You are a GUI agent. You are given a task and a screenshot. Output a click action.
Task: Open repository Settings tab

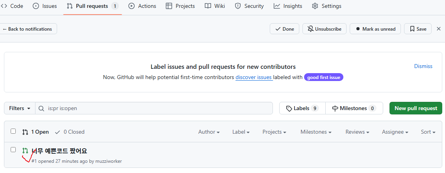(326, 6)
